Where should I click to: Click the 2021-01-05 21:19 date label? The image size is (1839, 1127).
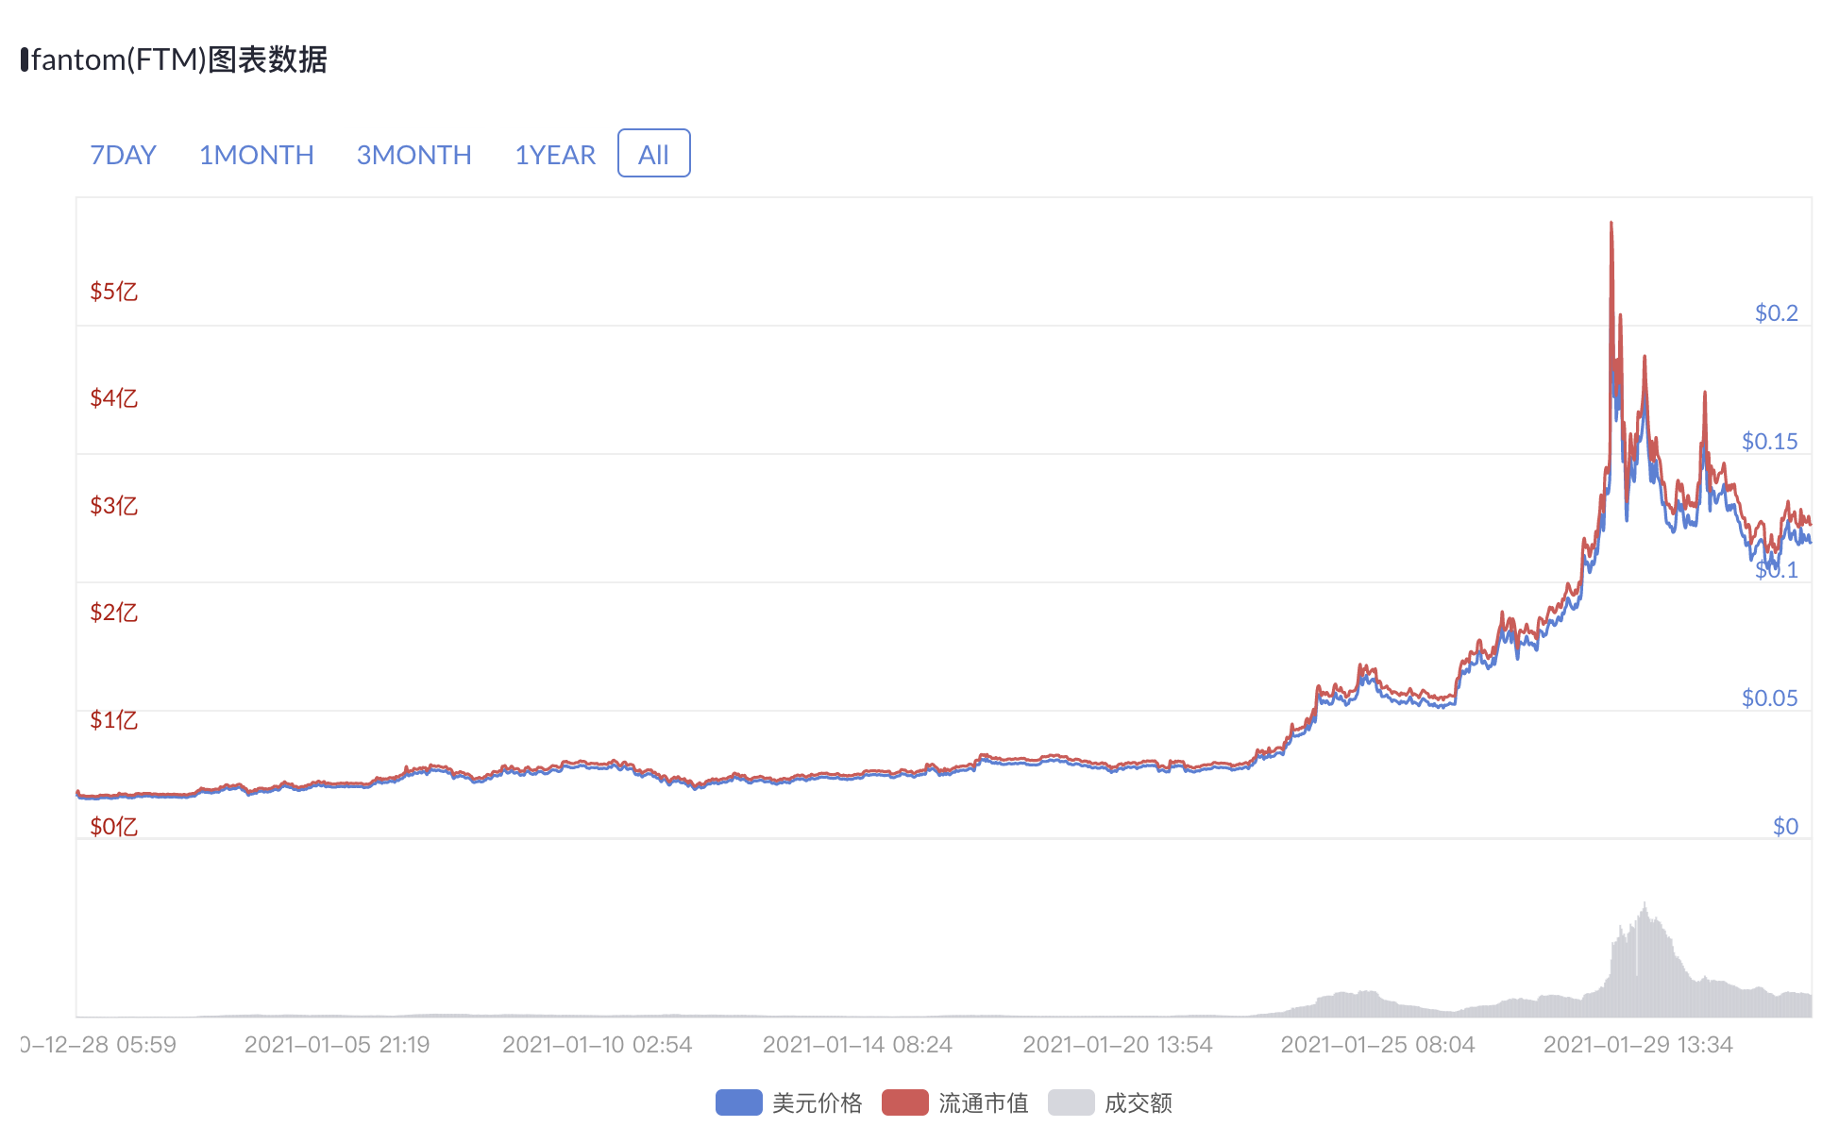pyautogui.click(x=337, y=1045)
